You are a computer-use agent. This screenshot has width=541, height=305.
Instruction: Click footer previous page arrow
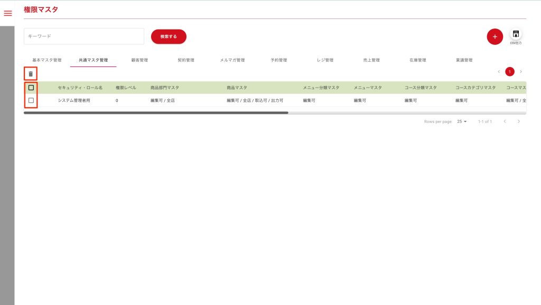[x=505, y=121]
